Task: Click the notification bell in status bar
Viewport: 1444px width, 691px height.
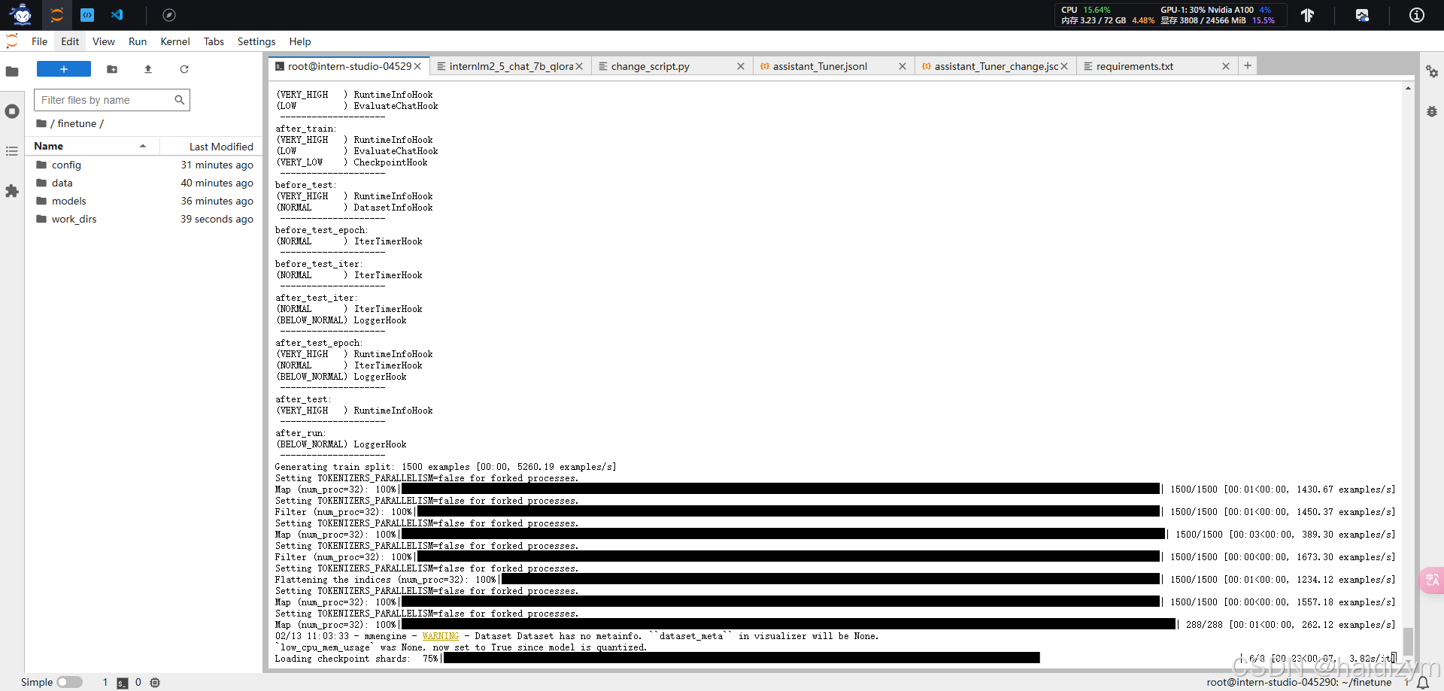Action: (x=1423, y=683)
